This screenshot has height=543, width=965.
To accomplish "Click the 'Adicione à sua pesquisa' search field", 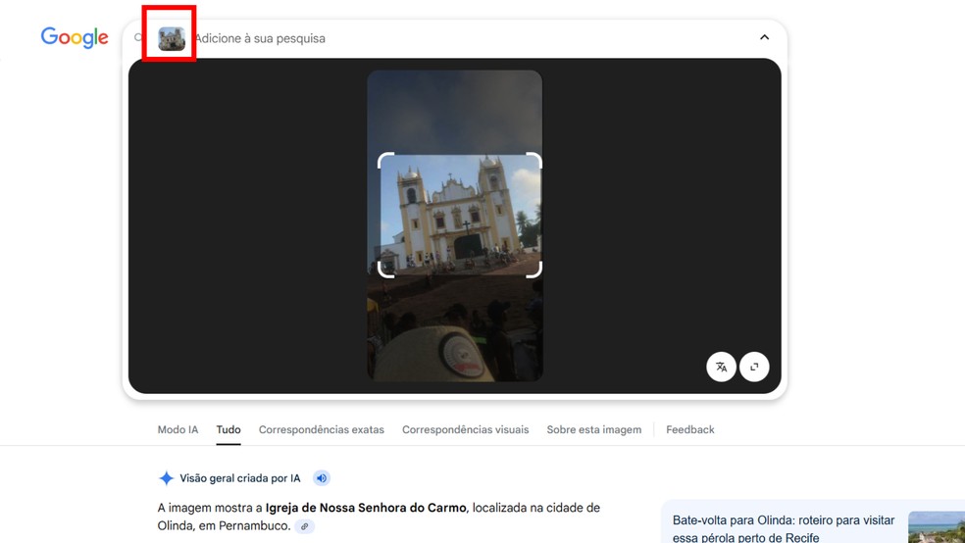I will pos(260,38).
